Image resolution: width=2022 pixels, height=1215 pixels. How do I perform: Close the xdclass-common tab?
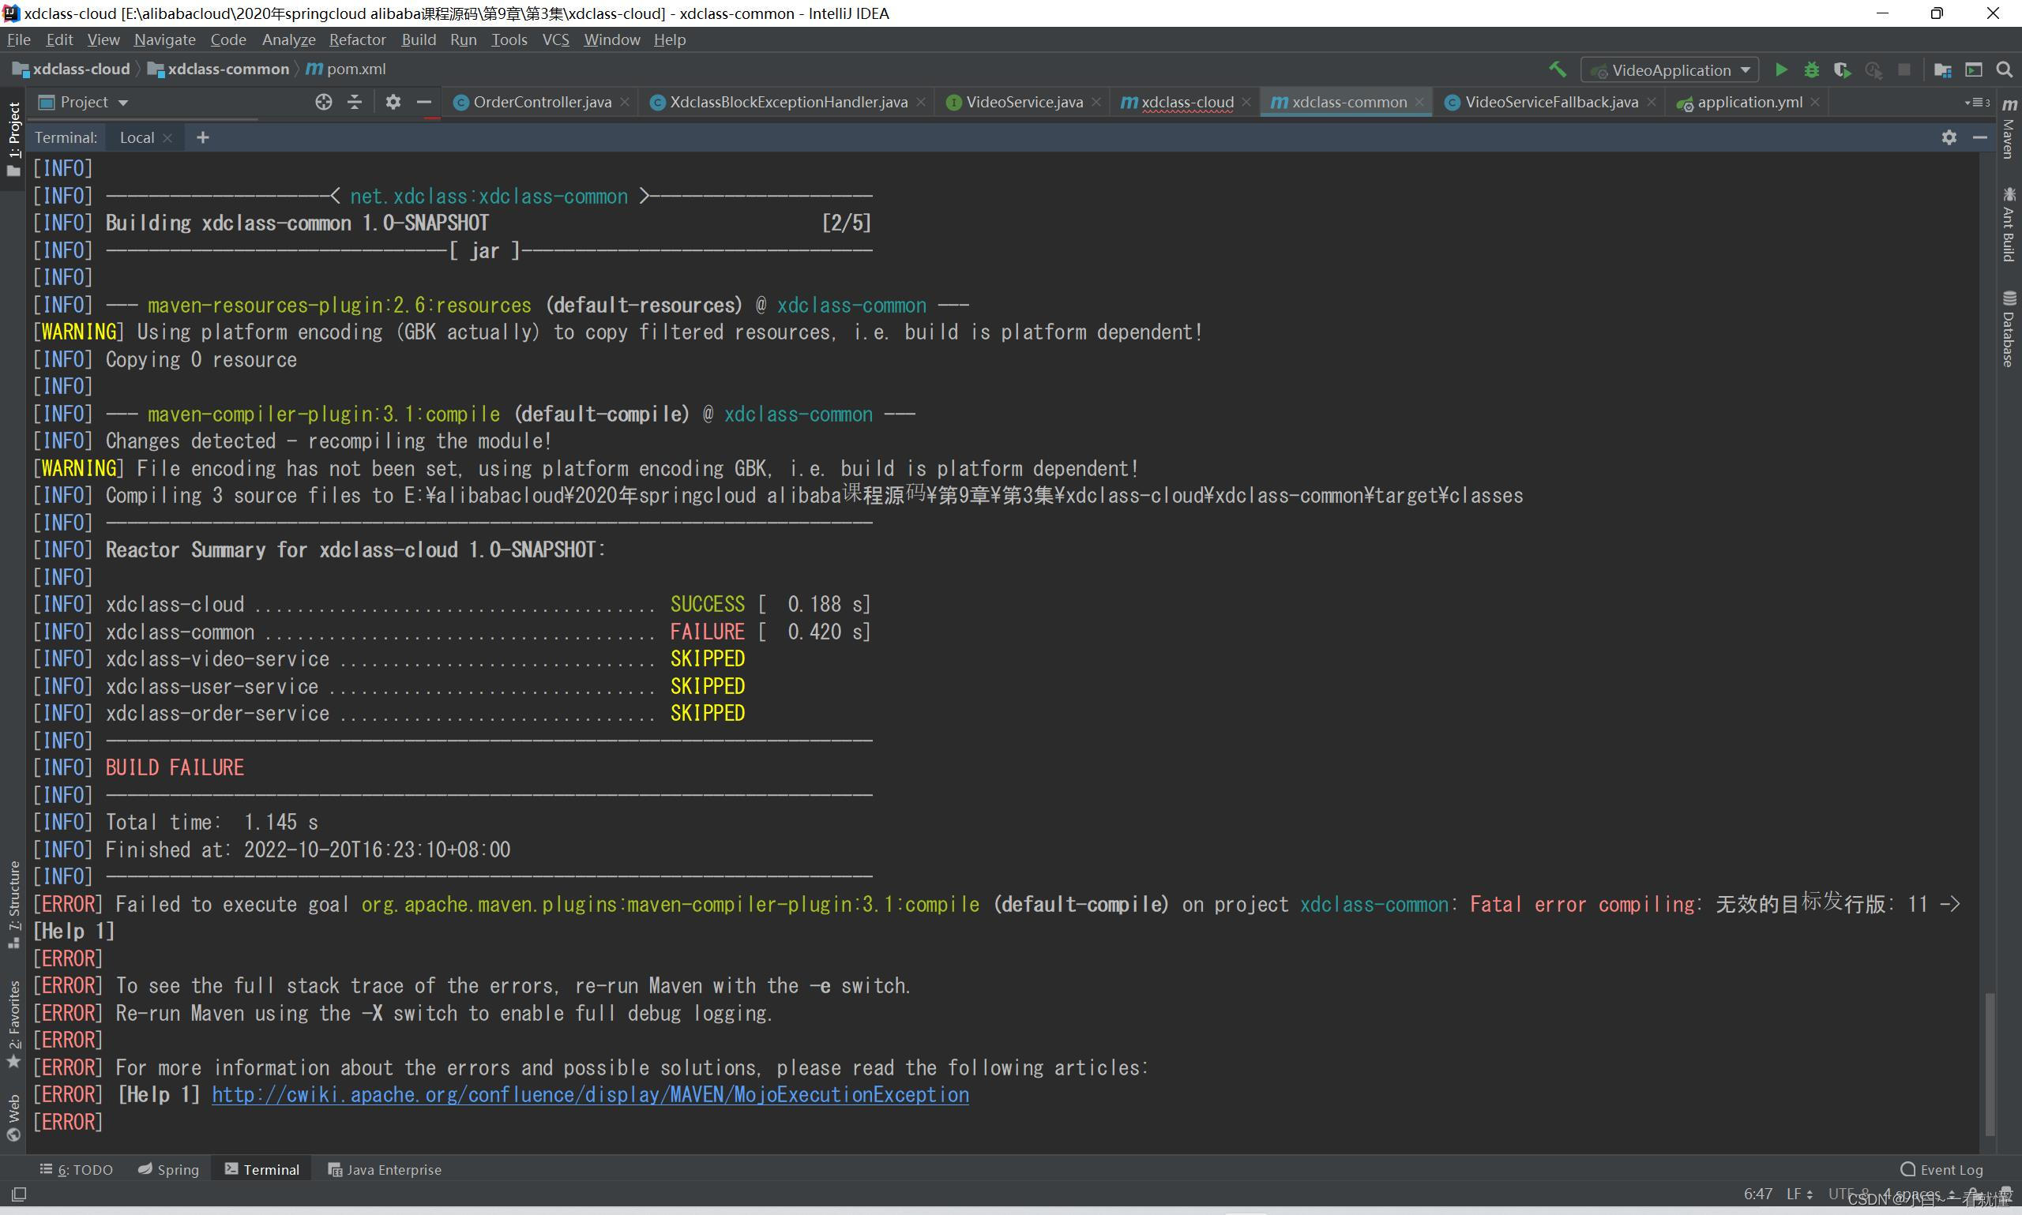pyautogui.click(x=1419, y=102)
